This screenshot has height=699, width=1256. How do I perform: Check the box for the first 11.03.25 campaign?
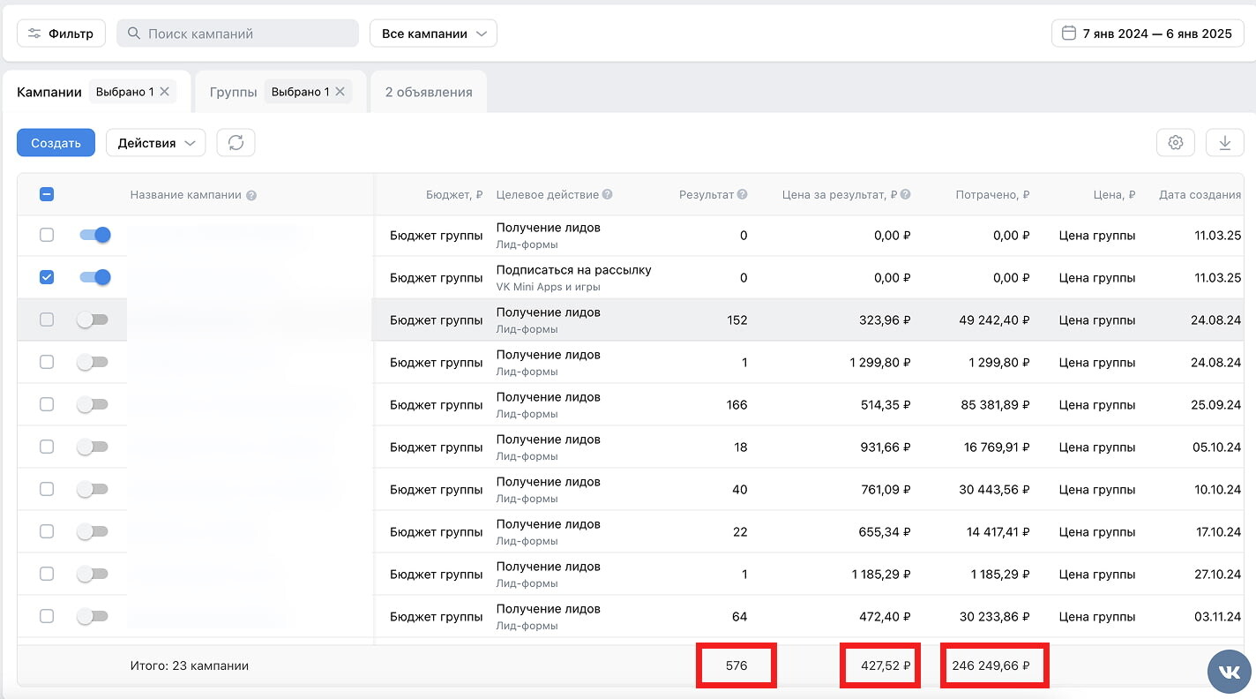coord(47,235)
